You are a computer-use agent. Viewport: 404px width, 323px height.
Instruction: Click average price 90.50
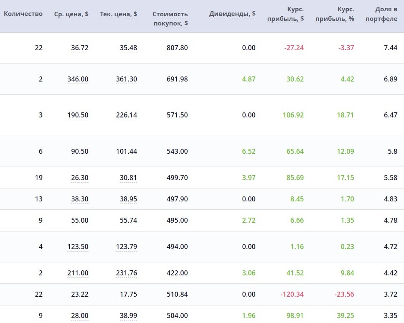80,151
